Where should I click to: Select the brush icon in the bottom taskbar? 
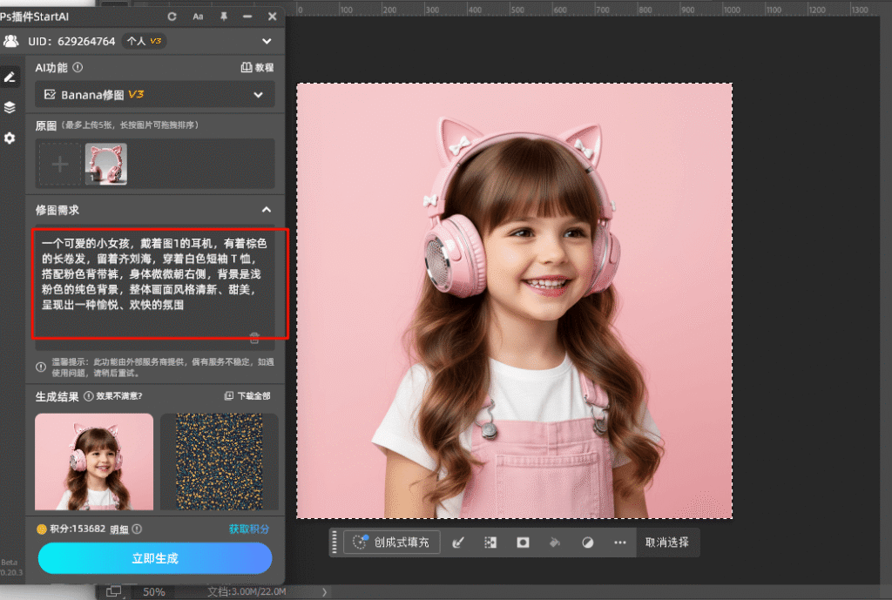458,542
